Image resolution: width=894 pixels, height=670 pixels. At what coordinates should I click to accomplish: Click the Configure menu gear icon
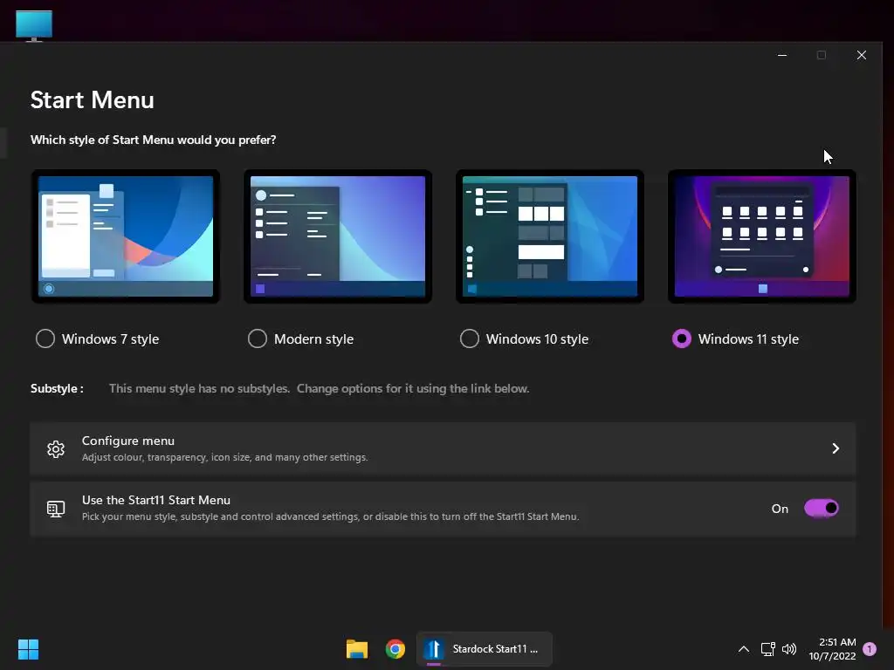(56, 449)
